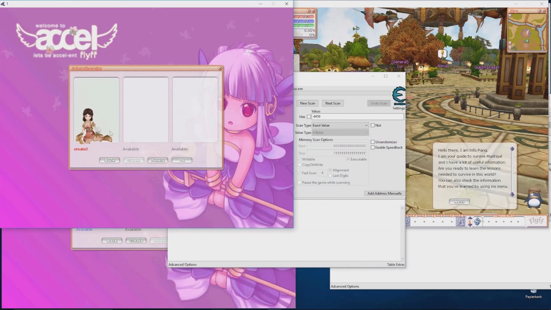Click the [General] Lui NPC name
The image size is (551, 310).
[399, 64]
